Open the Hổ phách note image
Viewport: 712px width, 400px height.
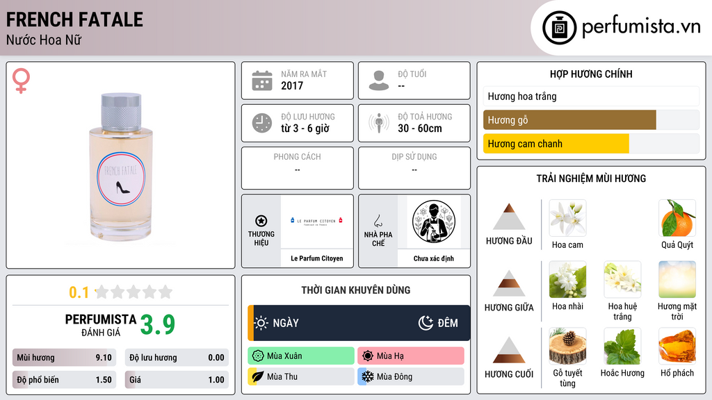(x=677, y=346)
